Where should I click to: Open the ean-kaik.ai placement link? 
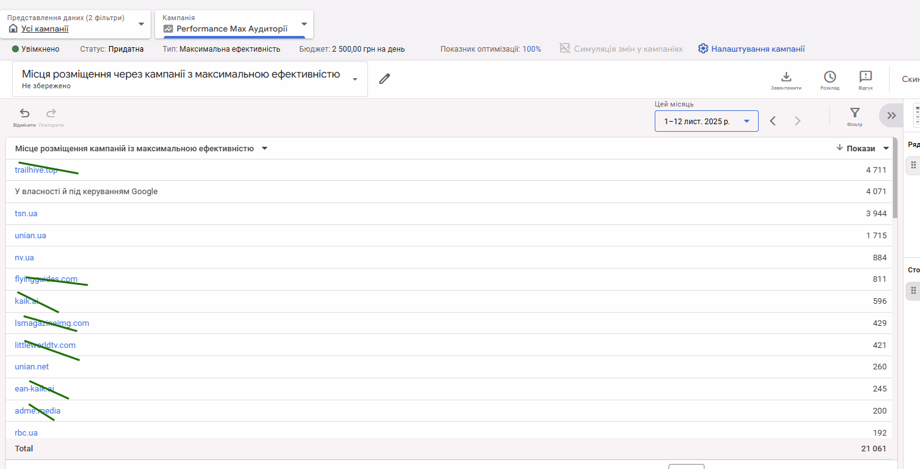coord(35,389)
